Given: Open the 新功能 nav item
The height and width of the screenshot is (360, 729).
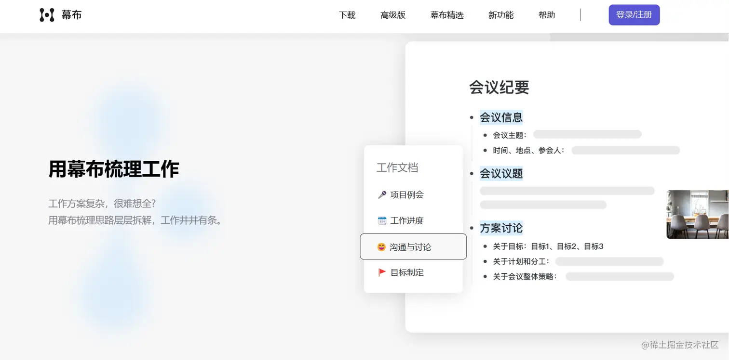Looking at the screenshot, I should click(x=501, y=15).
